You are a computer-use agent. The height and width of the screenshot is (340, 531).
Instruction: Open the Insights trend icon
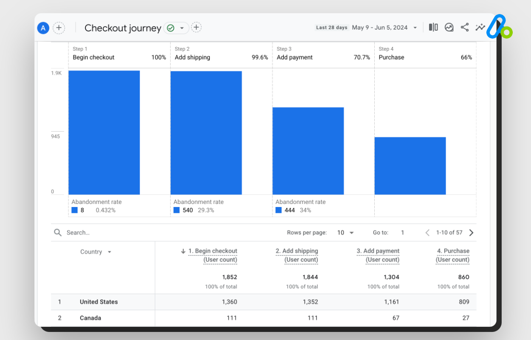click(x=449, y=28)
